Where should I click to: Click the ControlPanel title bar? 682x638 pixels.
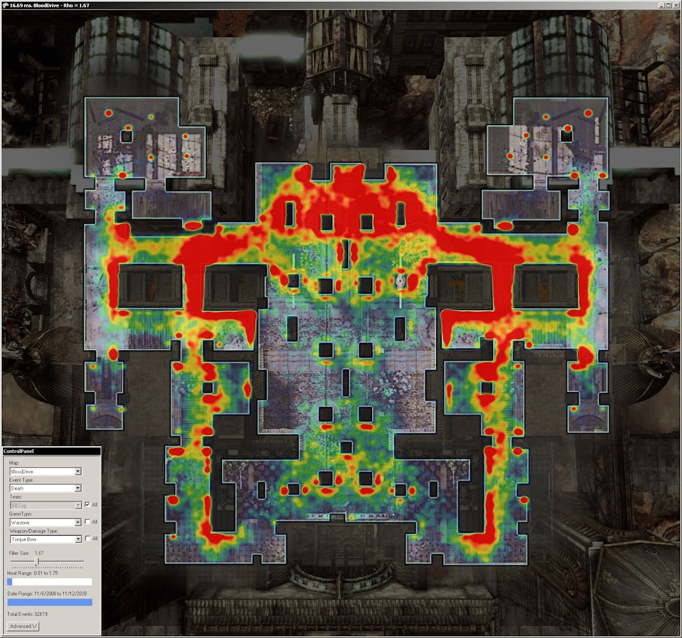tap(51, 451)
